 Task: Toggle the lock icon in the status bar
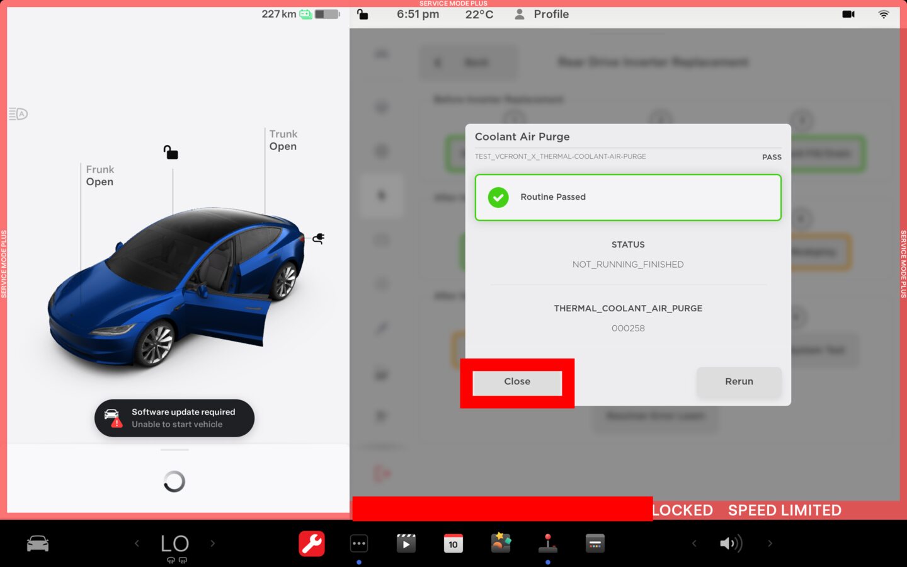(x=363, y=14)
